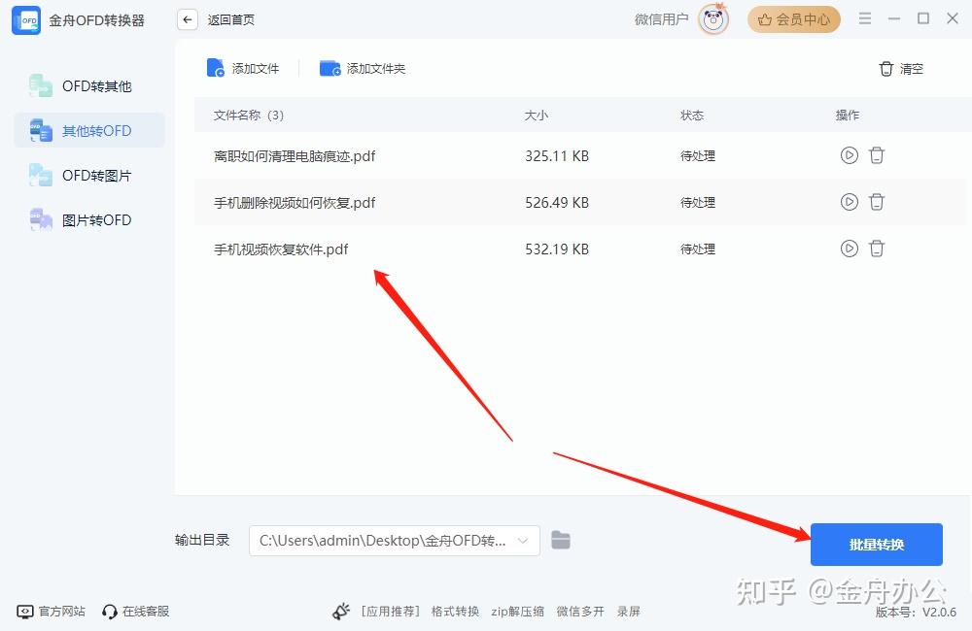This screenshot has height=631, width=972.
Task: Open the 微信用户 avatar profile
Action: click(x=713, y=19)
